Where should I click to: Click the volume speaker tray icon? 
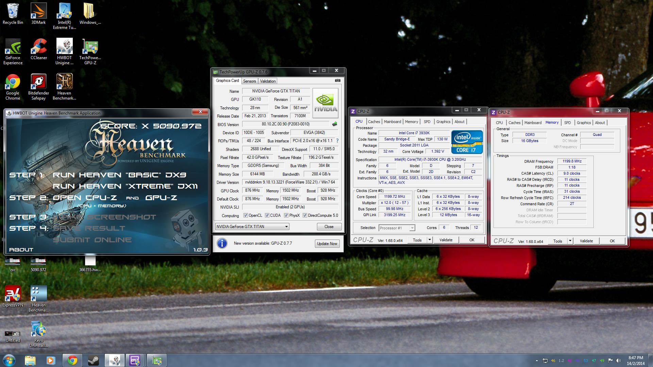coord(618,361)
